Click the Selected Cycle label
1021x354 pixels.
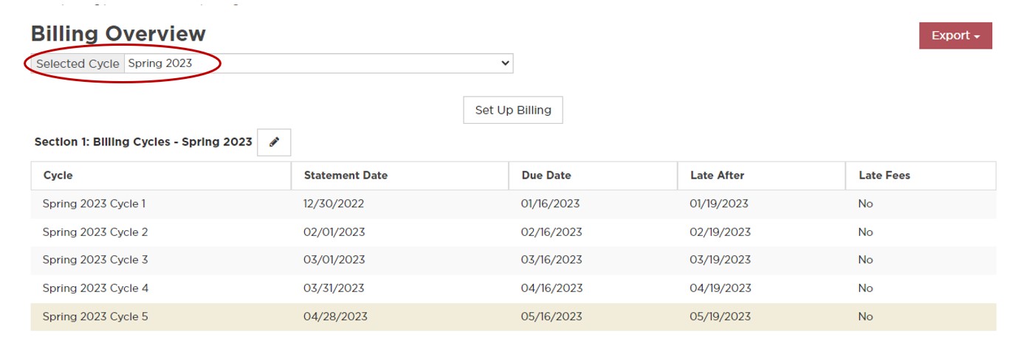tap(78, 63)
